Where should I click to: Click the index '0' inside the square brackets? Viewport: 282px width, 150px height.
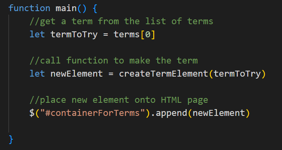(x=148, y=35)
